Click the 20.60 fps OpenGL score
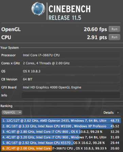Image resolution: width=123 pixels, height=152 pixels. tap(95, 29)
